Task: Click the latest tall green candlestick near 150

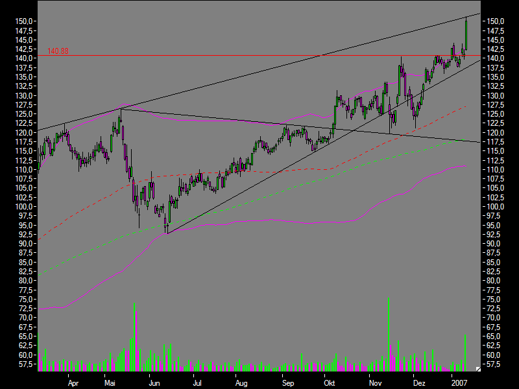Action: 466,34
